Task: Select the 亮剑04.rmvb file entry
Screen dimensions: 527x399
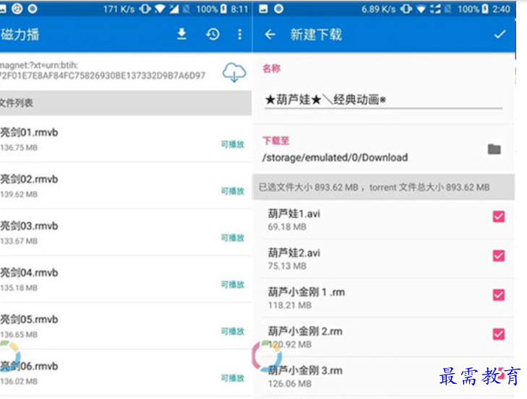Action: 125,279
